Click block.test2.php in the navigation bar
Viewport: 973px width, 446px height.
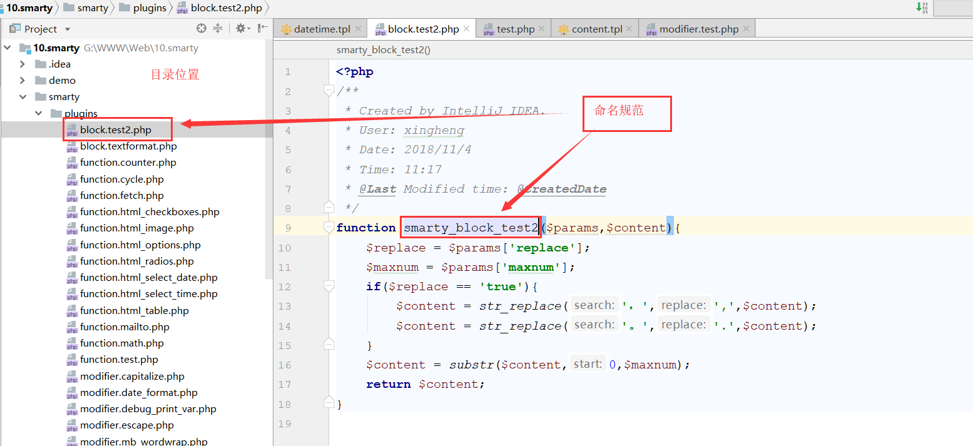(220, 8)
